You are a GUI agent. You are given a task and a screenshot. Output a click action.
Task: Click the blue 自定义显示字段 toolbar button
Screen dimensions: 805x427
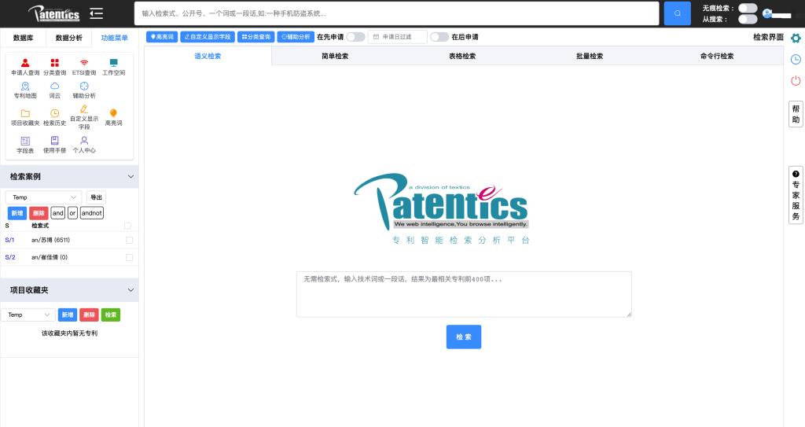208,37
